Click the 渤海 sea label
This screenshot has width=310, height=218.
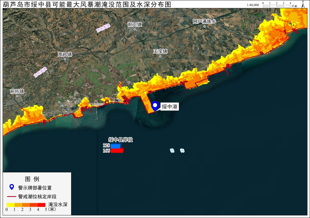pos(177,151)
